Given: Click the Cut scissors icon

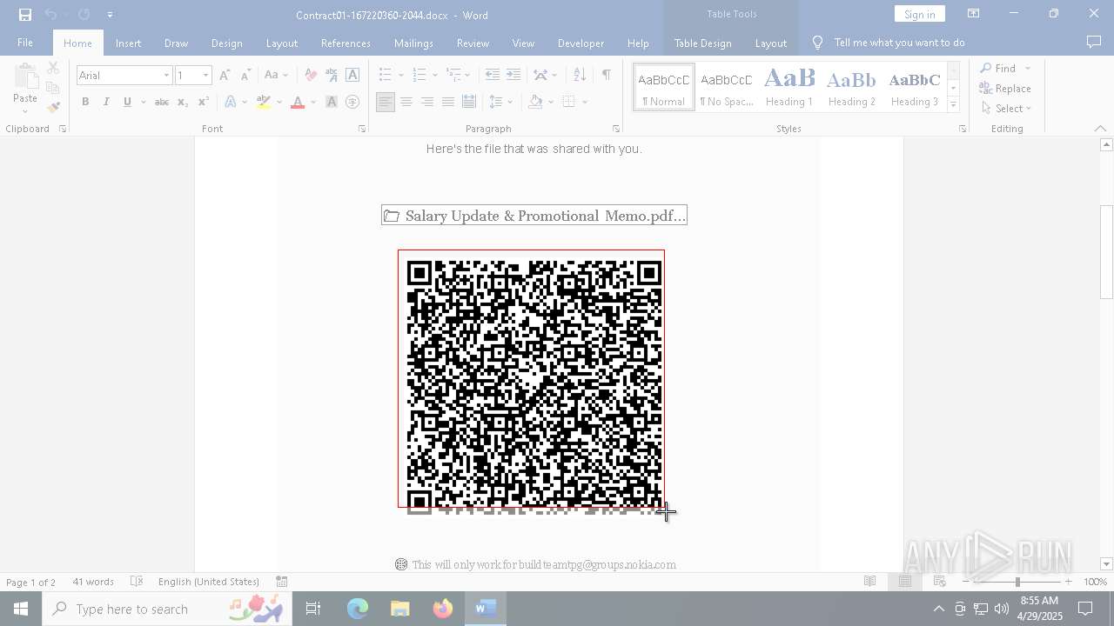Looking at the screenshot, I should [53, 68].
